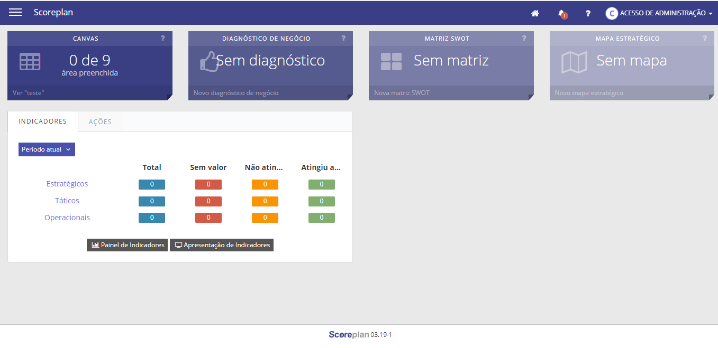This screenshot has height=348, width=718.
Task: Click the footer version text '03.19-1'
Action: point(381,335)
